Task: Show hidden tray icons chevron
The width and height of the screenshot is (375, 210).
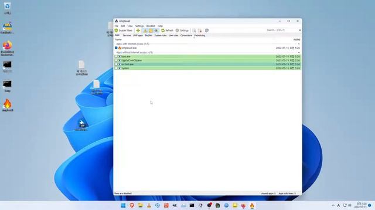Action: coord(333,205)
